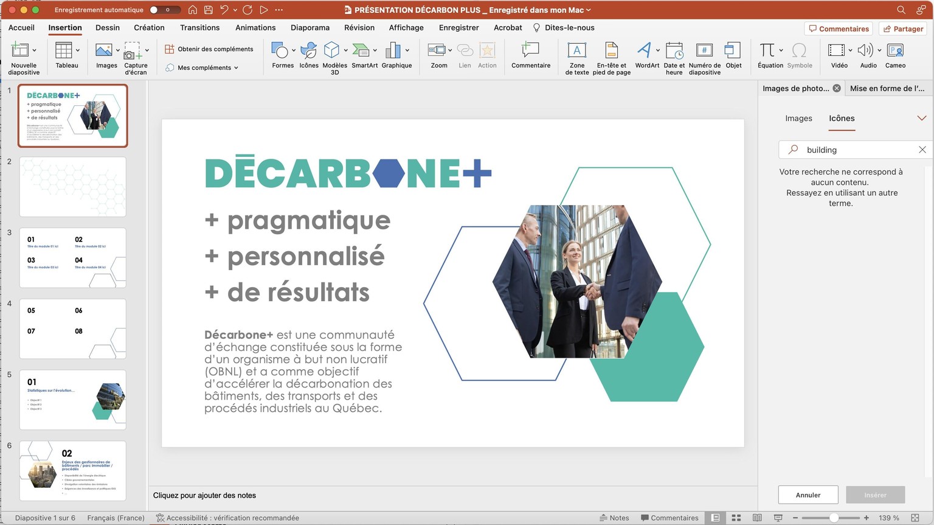Screen dimensions: 934x525
Task: Insert an Équation
Action: click(767, 50)
